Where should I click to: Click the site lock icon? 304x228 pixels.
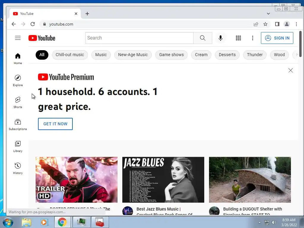point(45,24)
